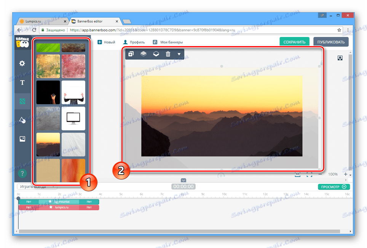Reload the page
The height and width of the screenshot is (248, 367).
pyautogui.click(x=34, y=30)
